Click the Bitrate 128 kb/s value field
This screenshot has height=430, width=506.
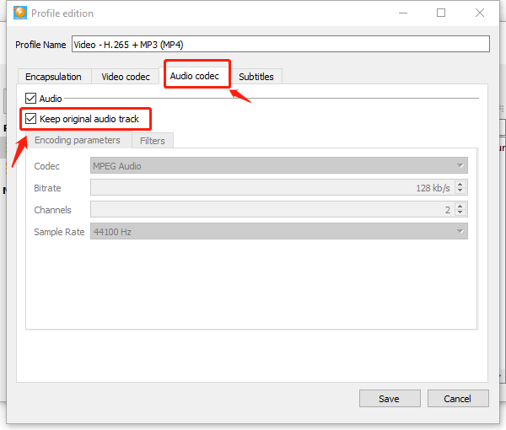pos(272,188)
